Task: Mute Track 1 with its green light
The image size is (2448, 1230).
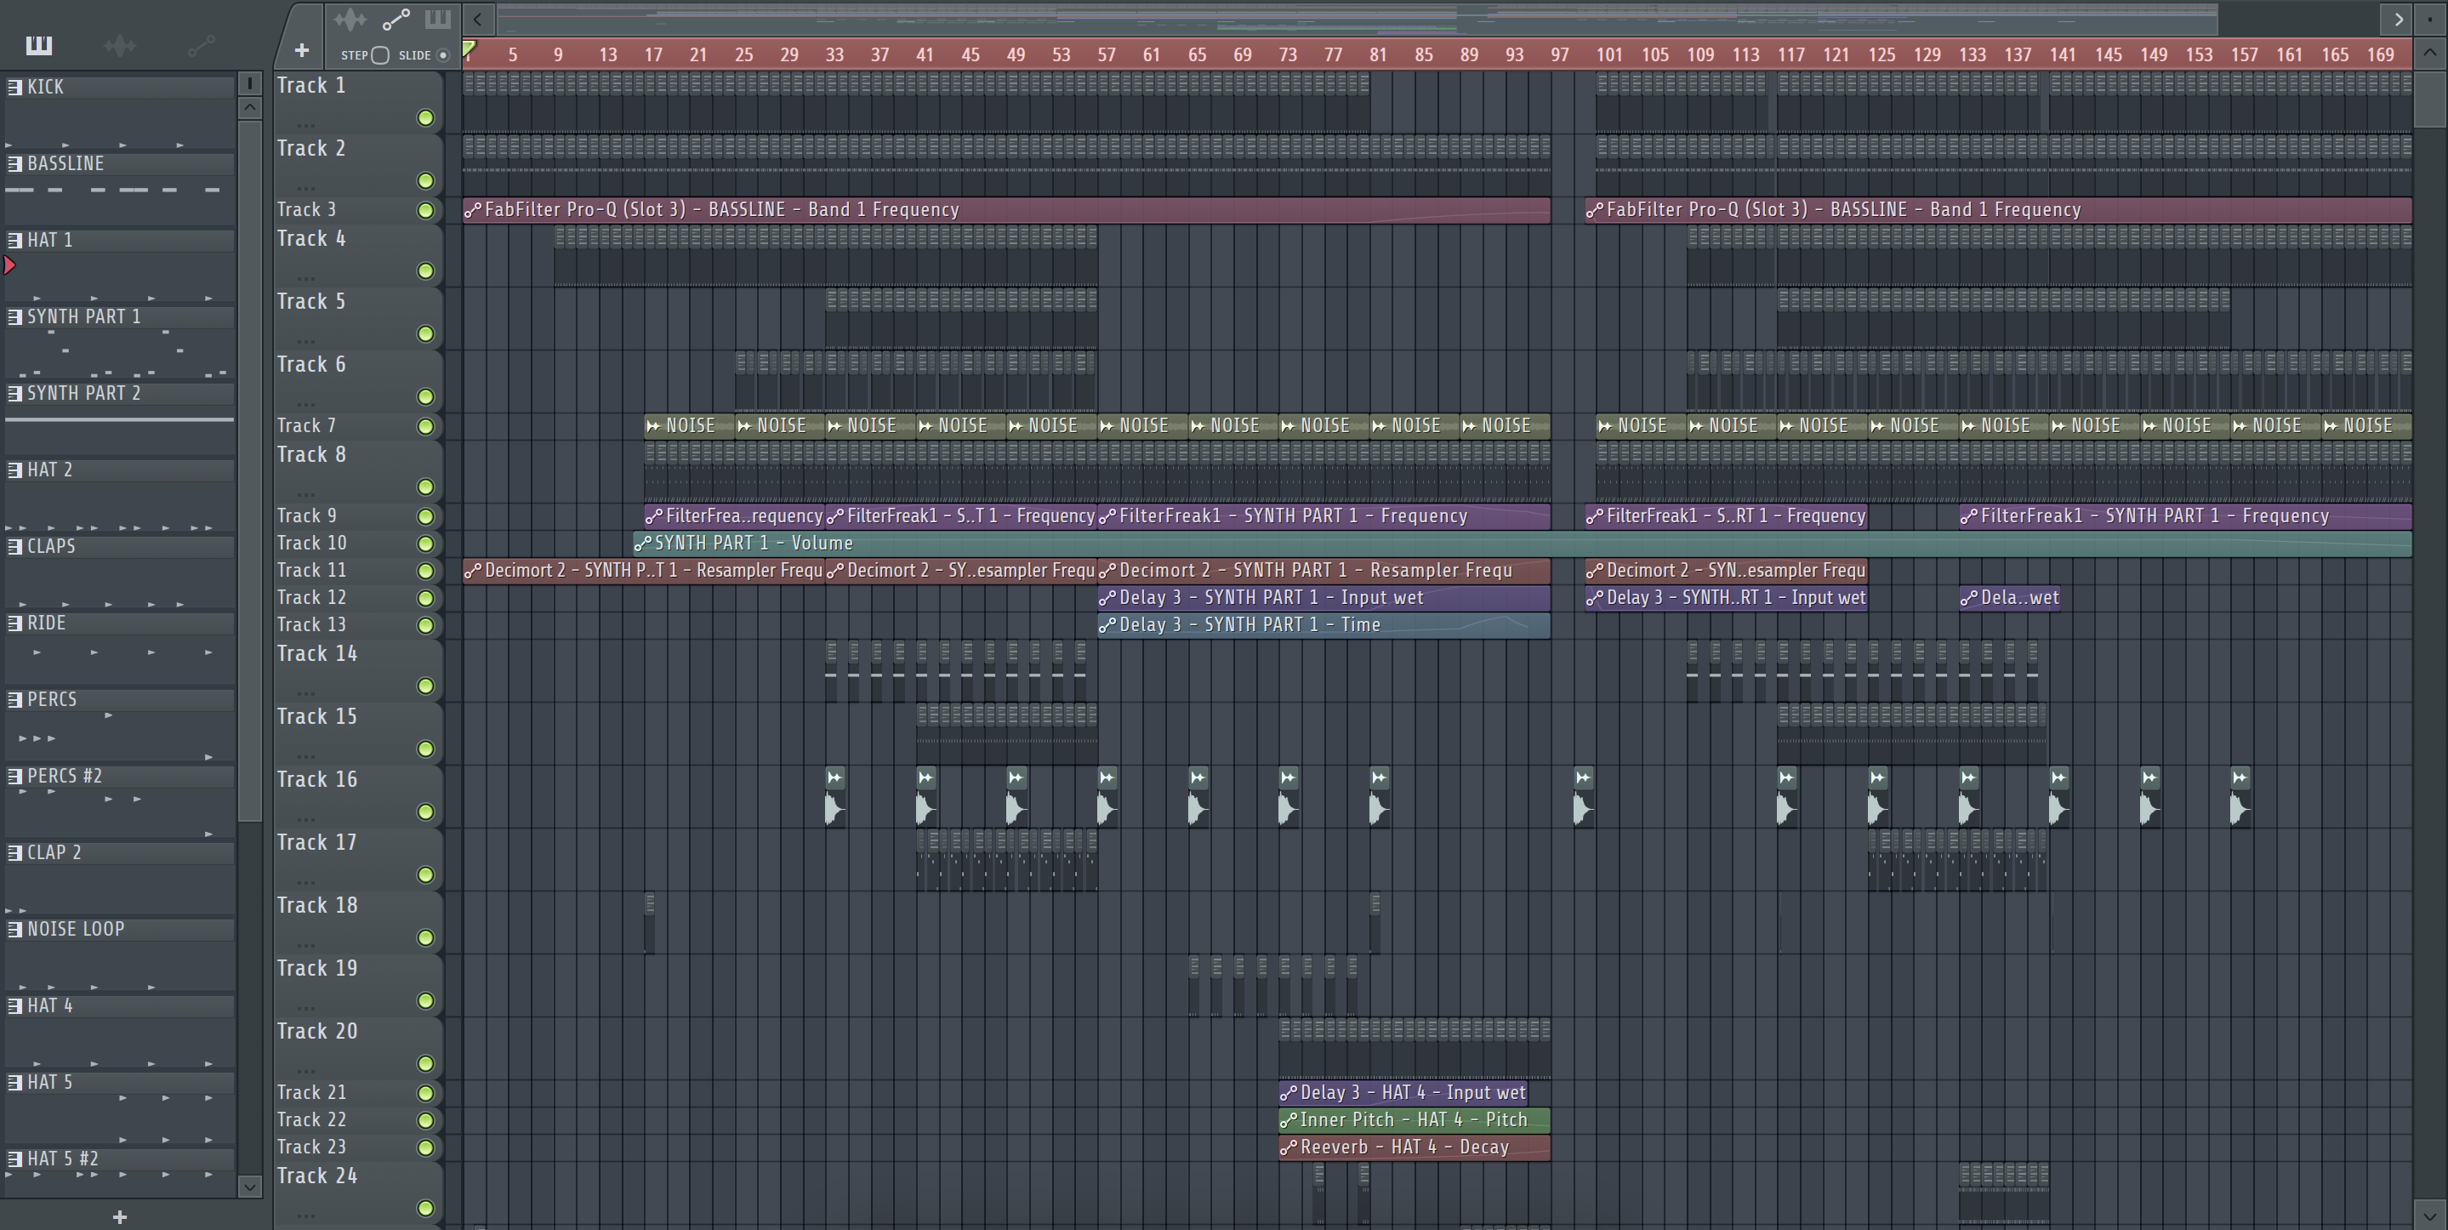Action: tap(426, 118)
